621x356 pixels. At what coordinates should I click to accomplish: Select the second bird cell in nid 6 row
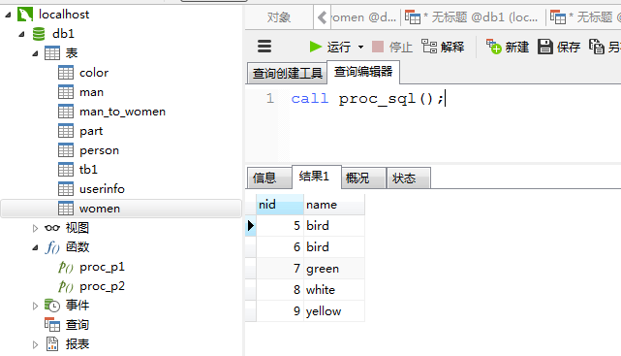(x=334, y=247)
